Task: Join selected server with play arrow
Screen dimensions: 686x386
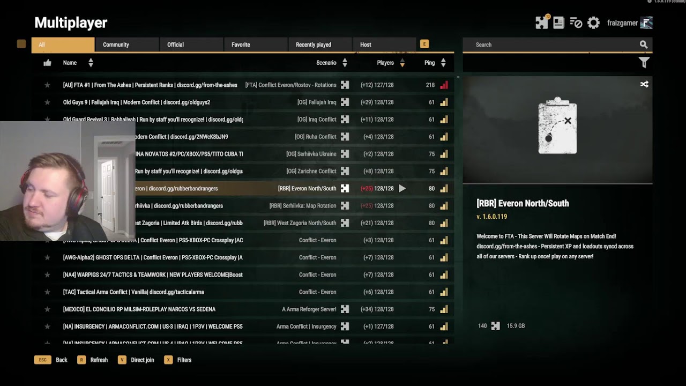Action: tap(402, 189)
